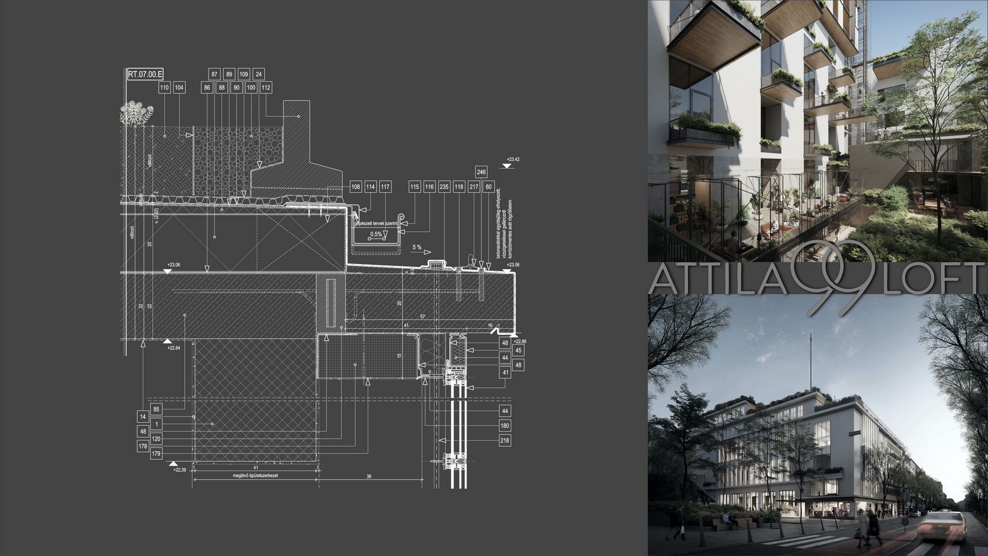988x556 pixels.
Task: Click the 'meglévő épületszerkezet' dimension label
Action: [256, 476]
